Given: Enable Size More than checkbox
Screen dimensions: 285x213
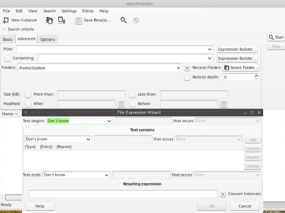Looking at the screenshot, I should (28, 95).
